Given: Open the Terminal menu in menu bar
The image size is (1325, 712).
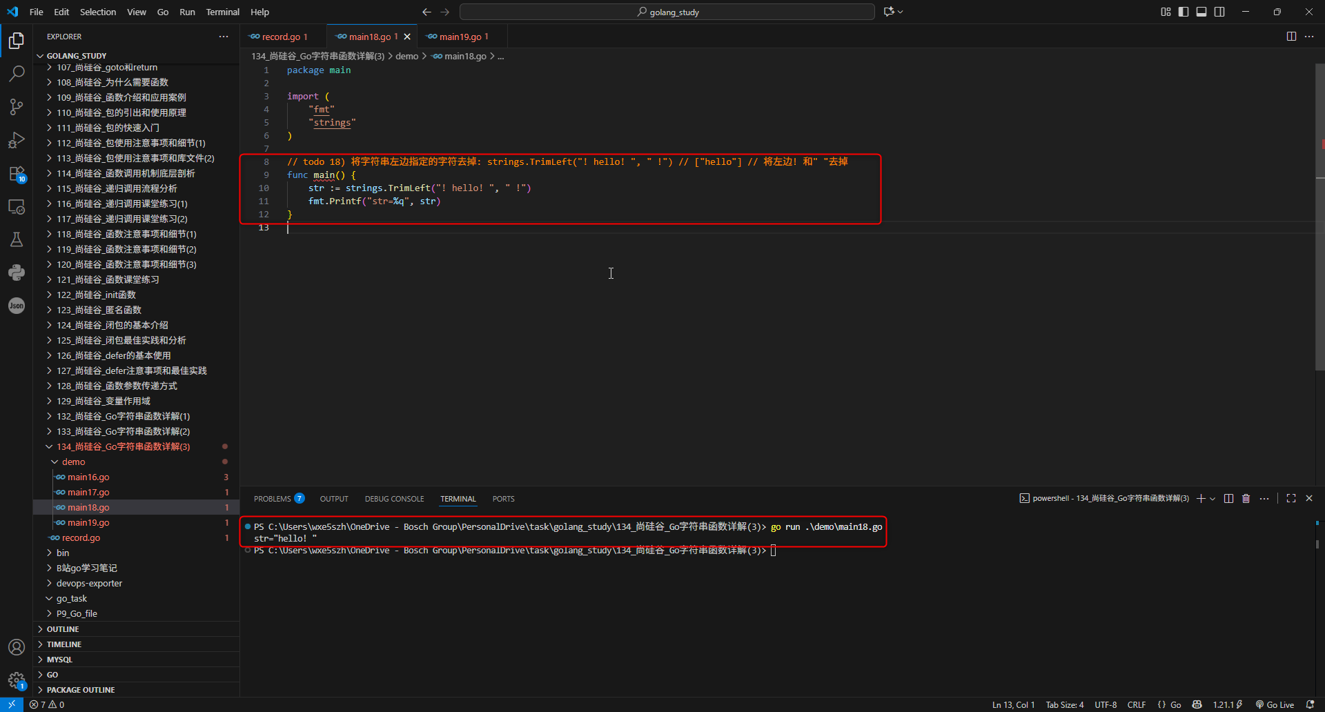Looking at the screenshot, I should click(222, 12).
